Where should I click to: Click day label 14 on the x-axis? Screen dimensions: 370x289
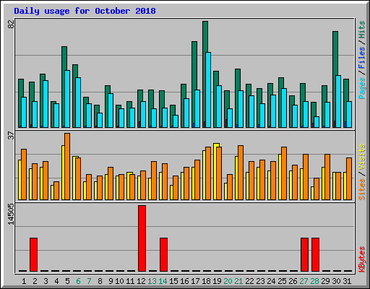coord(163,281)
